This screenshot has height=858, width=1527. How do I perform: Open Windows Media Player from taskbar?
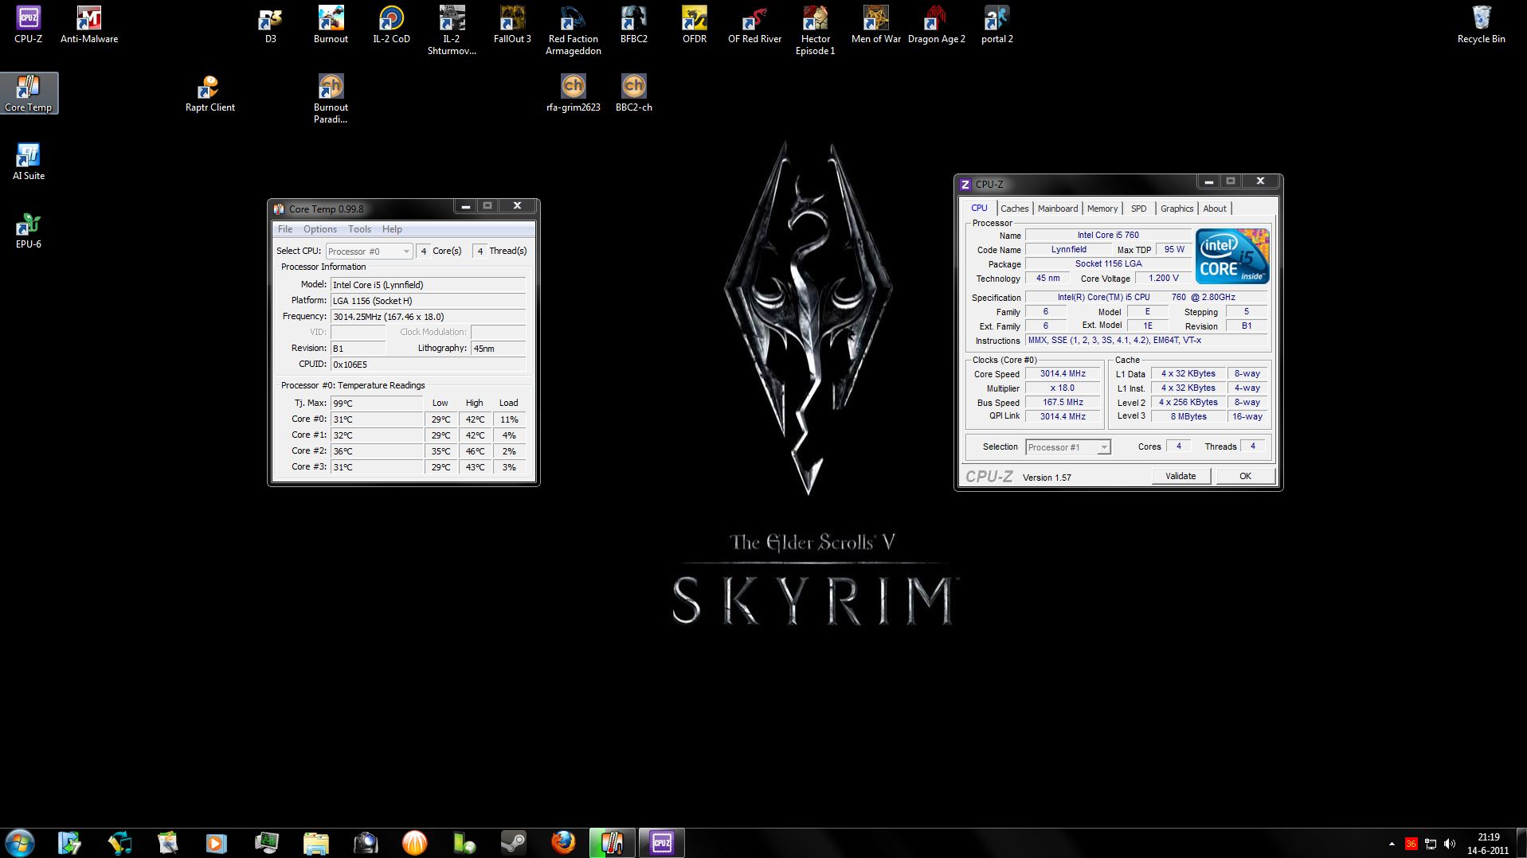(216, 843)
